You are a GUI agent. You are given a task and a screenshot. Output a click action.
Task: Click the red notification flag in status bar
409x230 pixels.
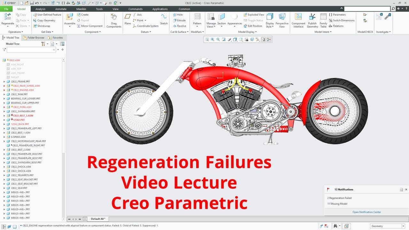pos(326,226)
